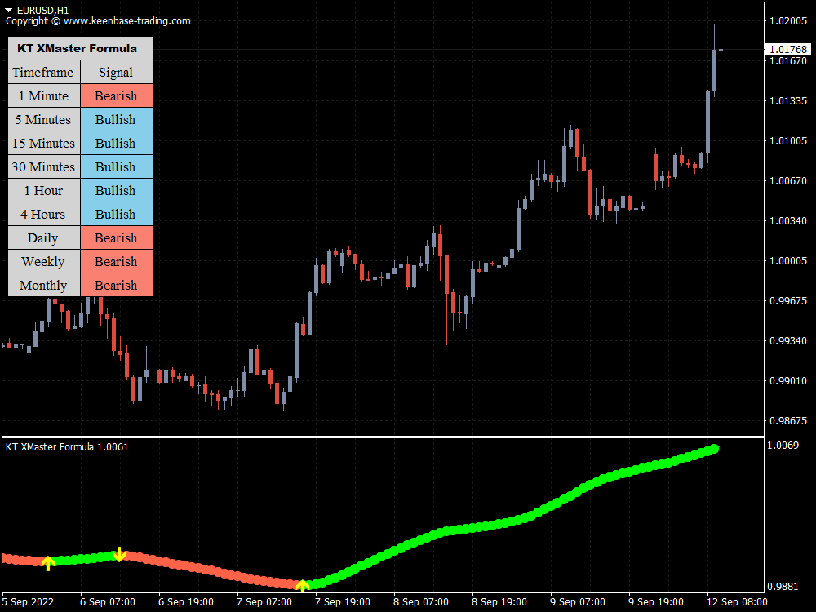Click the 1.00670 price axis label
Viewport: 816px width, 612px height.
(788, 181)
